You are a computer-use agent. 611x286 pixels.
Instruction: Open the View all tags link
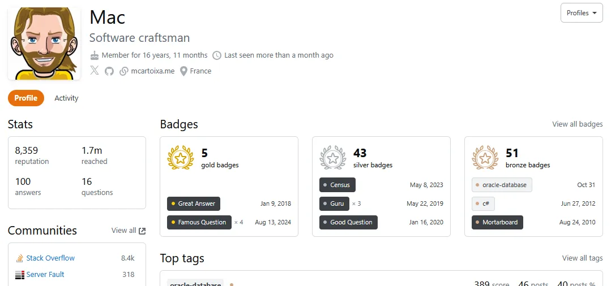[x=582, y=258]
